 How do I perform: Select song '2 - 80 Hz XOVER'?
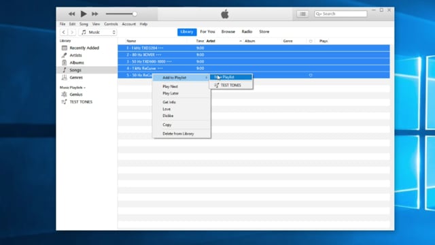[254, 54]
